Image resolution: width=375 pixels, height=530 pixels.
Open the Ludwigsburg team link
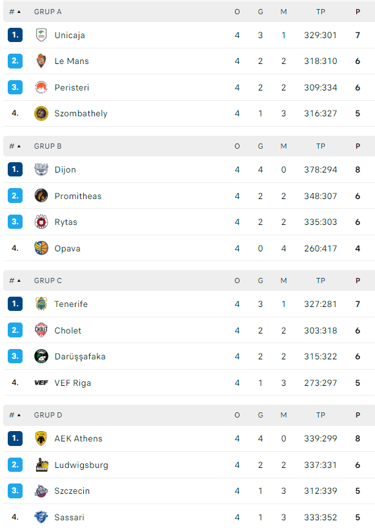81,465
